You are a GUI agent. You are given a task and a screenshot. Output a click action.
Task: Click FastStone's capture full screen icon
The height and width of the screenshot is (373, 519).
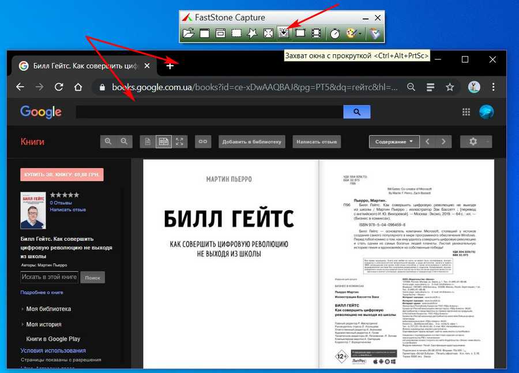tap(268, 33)
